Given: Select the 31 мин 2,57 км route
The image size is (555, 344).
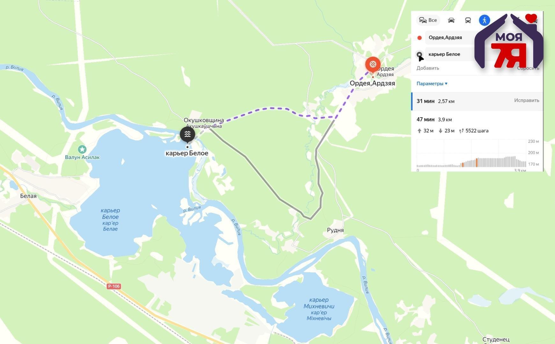Looking at the screenshot, I should pyautogui.click(x=477, y=101).
